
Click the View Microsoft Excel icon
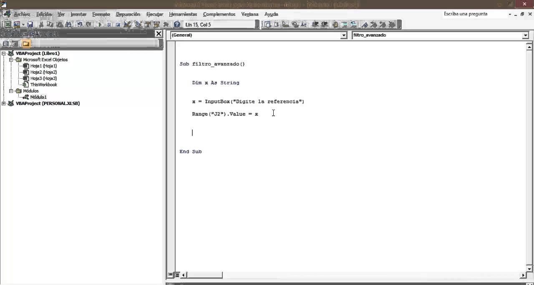pyautogui.click(x=8, y=25)
